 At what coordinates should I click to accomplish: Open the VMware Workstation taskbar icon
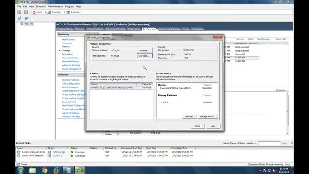pos(56,170)
